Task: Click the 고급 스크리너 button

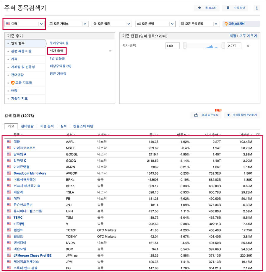Action: [x=241, y=24]
